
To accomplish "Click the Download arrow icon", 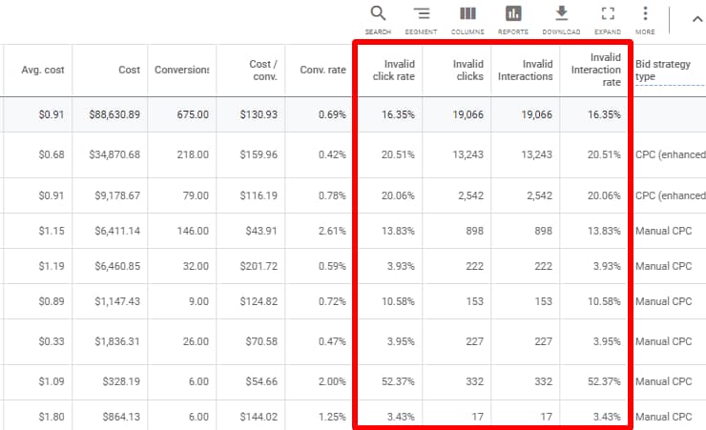I will coord(561,14).
